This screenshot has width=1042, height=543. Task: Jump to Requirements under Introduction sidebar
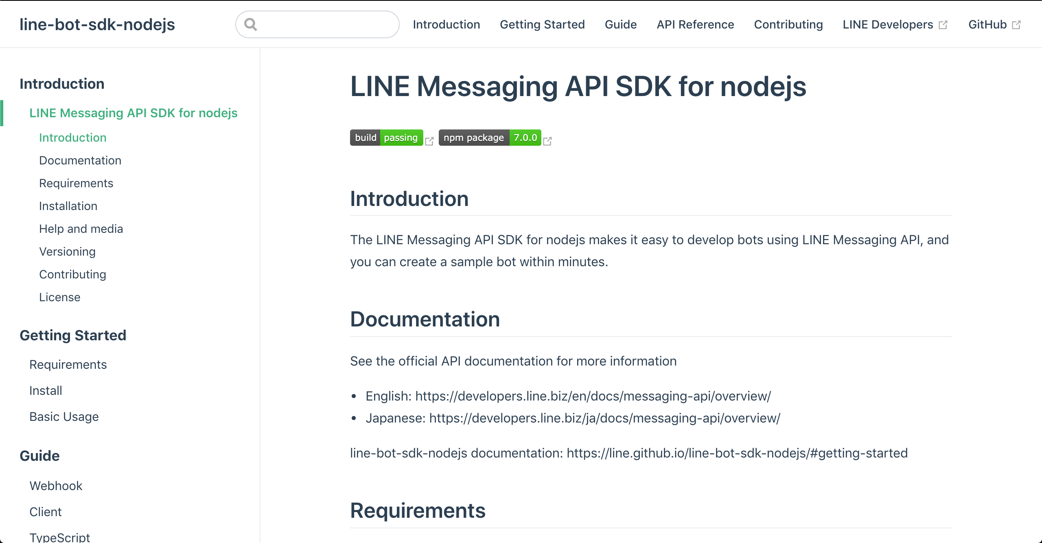click(76, 183)
